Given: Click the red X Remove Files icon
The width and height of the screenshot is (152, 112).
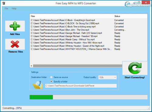Looking at the screenshot, I should click(x=15, y=44).
